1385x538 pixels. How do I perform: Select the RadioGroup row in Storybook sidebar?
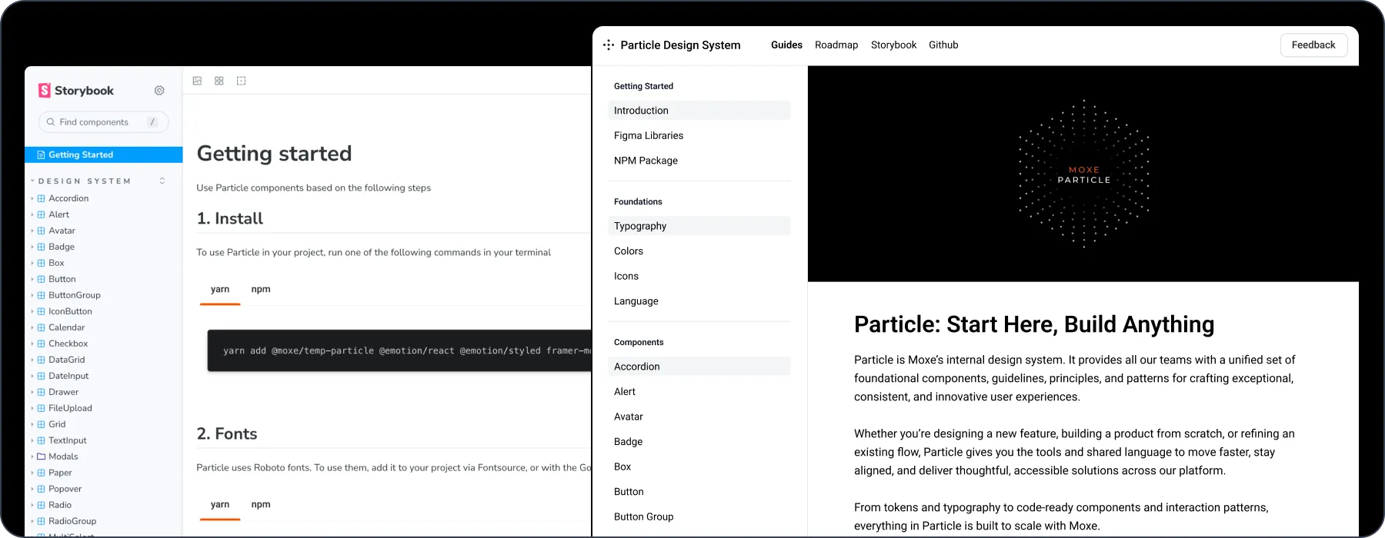click(x=104, y=521)
